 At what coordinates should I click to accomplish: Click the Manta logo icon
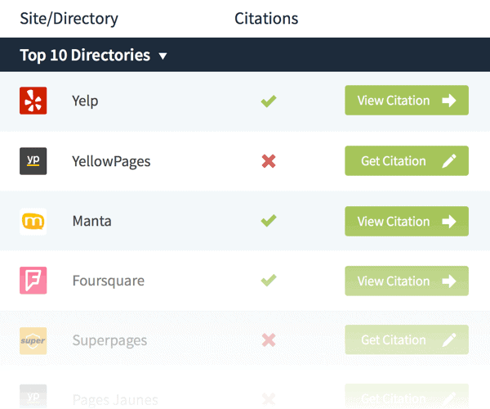(x=33, y=221)
